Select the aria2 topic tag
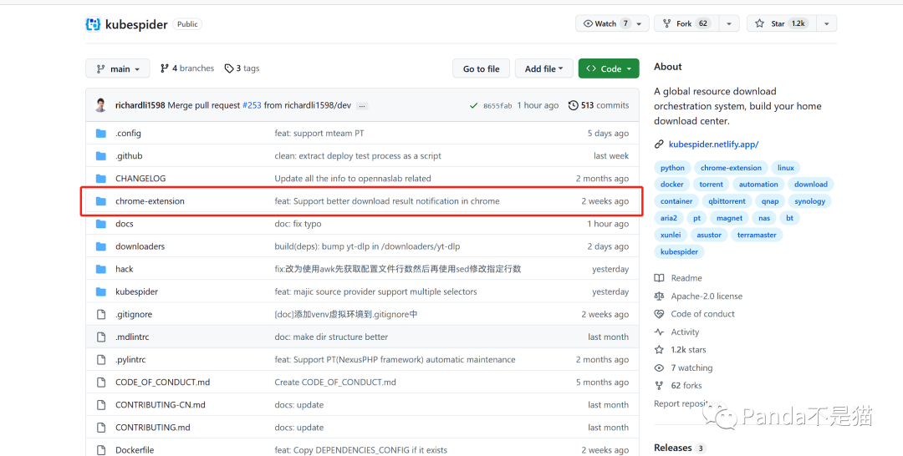The image size is (903, 456). click(669, 218)
